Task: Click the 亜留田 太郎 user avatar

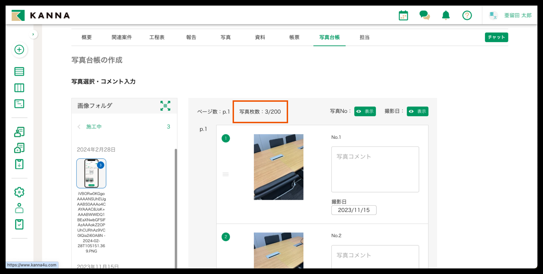Action: point(493,15)
